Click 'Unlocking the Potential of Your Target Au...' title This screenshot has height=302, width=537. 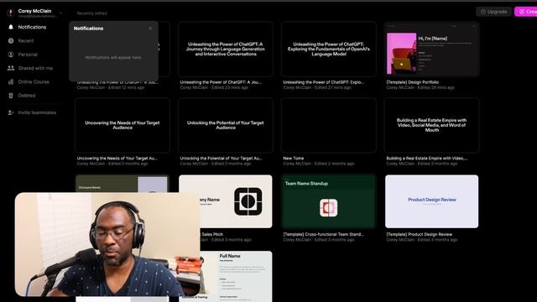pyautogui.click(x=221, y=159)
